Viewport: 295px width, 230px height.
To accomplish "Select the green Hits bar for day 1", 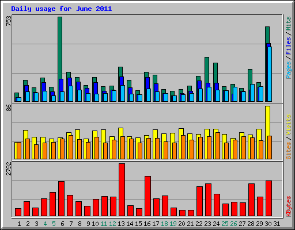I will (x=17, y=95).
